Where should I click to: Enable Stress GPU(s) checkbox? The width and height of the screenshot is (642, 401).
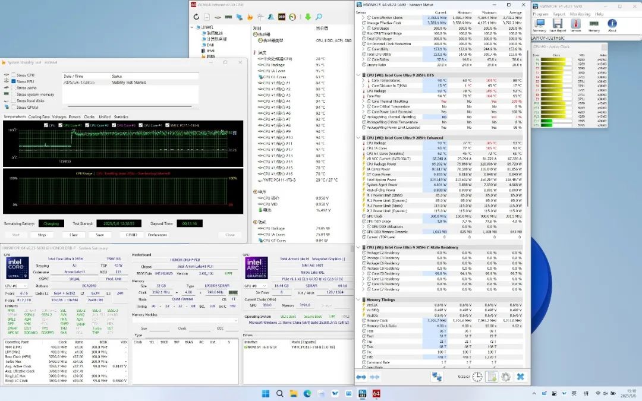click(x=14, y=107)
